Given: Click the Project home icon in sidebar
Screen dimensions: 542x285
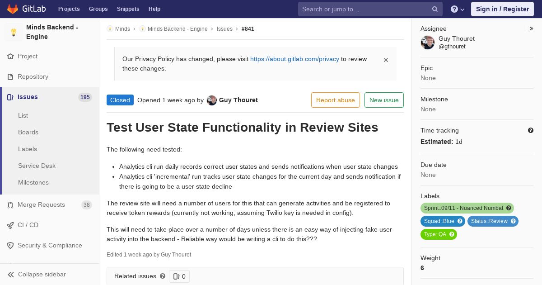Looking at the screenshot, I should click(10, 57).
